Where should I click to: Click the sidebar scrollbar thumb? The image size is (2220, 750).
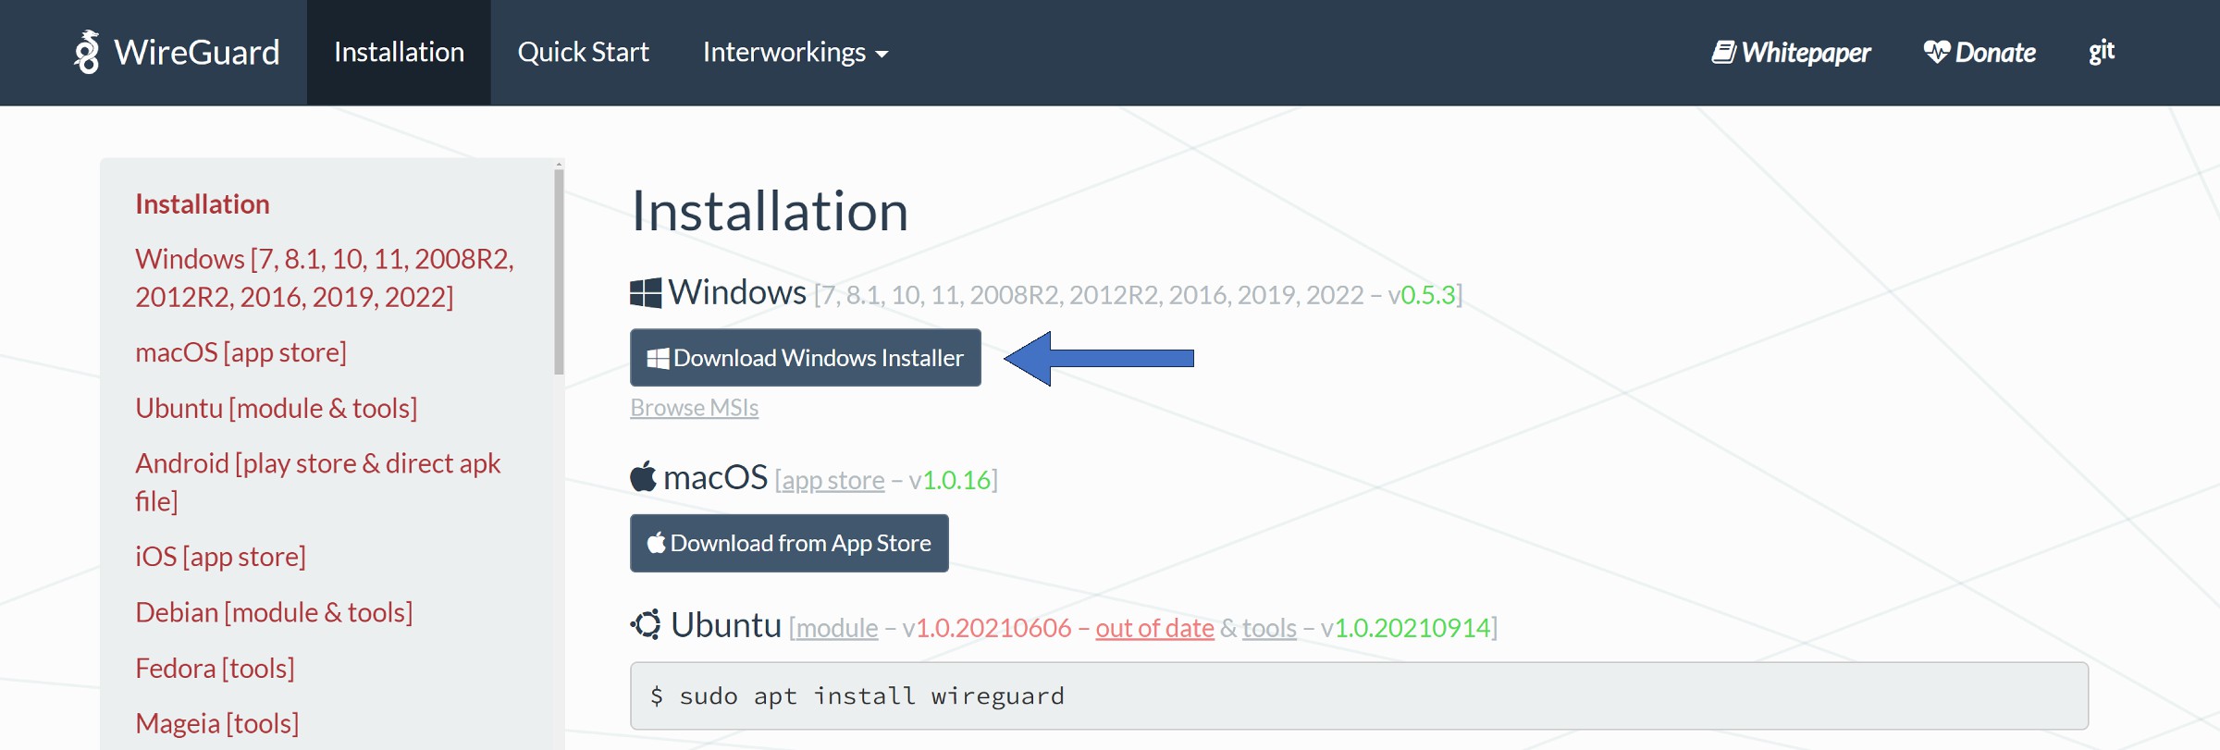pos(559,271)
